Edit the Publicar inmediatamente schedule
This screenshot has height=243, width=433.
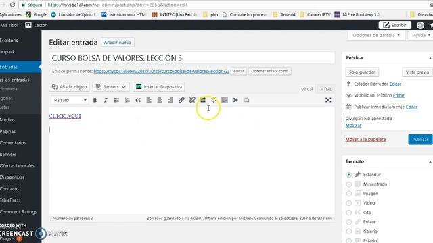[x=411, y=107]
